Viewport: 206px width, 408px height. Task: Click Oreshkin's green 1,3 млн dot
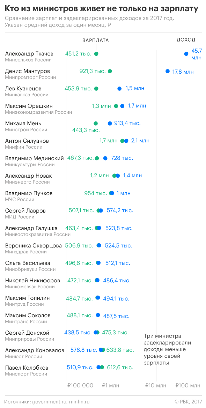pos(116,106)
